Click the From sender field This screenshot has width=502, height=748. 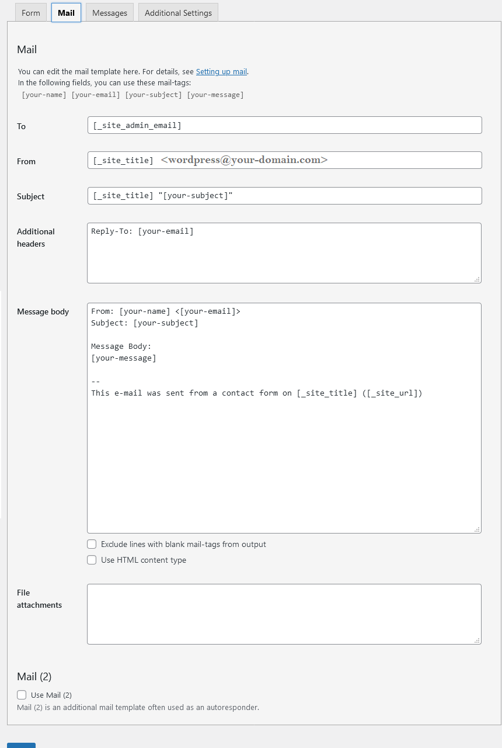tap(284, 160)
